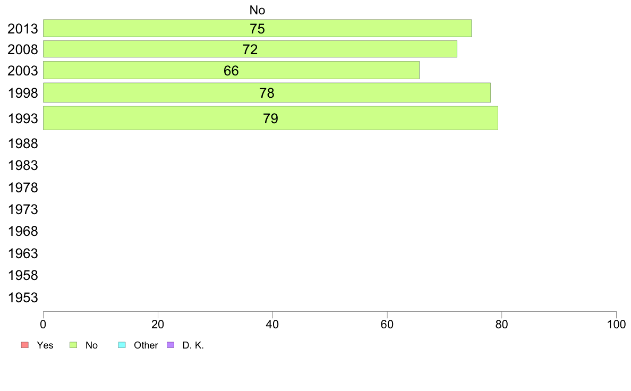Screen dimensions: 631x391
Task: Click the 'Other' legend text
Action: 146,345
